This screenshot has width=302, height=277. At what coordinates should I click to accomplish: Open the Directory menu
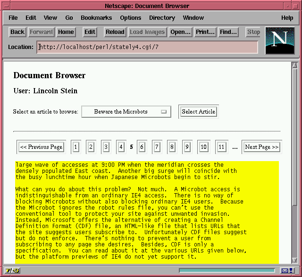(162, 18)
